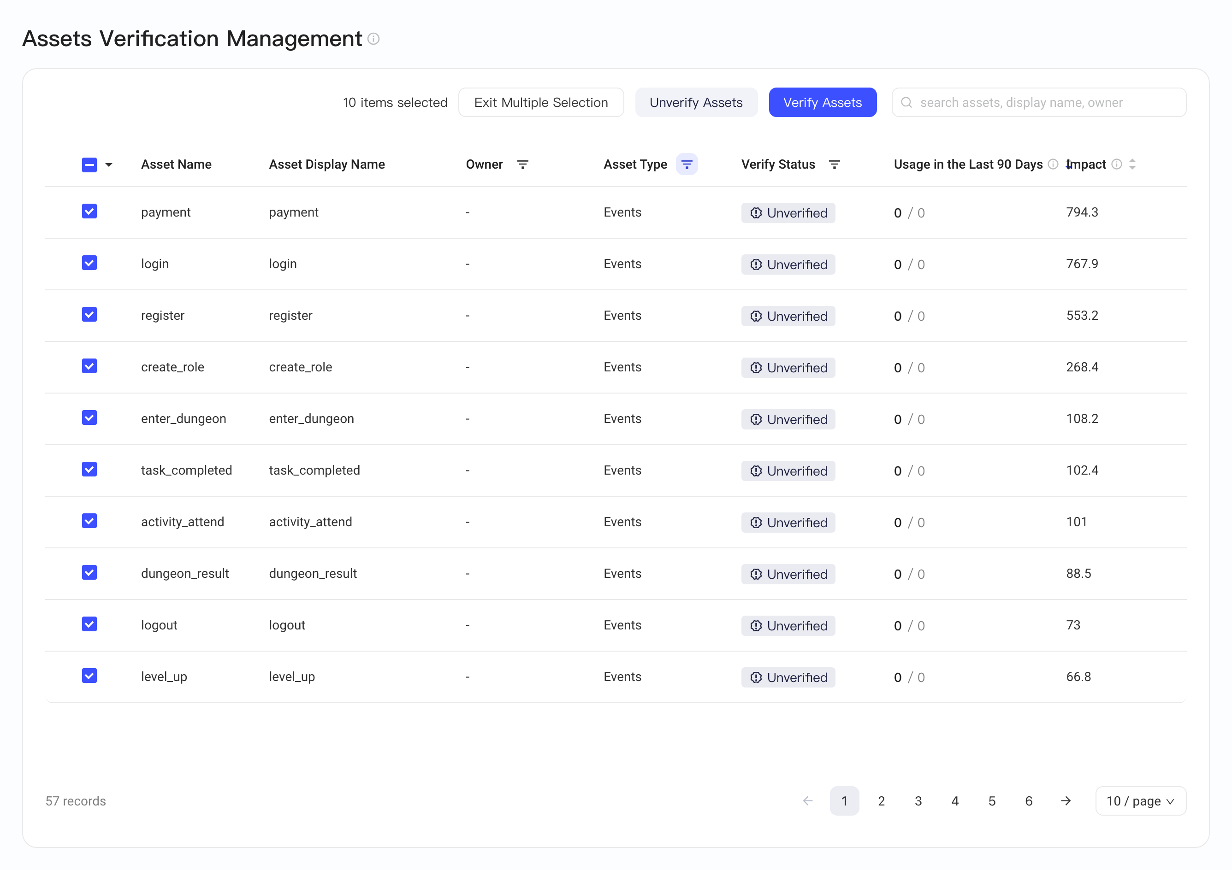Go to page 2
This screenshot has width=1232, height=870.
pos(881,801)
